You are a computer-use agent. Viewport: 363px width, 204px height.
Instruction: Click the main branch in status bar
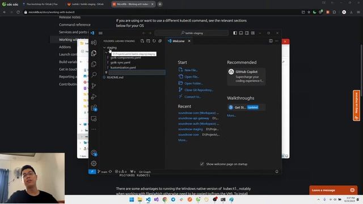[102, 172]
